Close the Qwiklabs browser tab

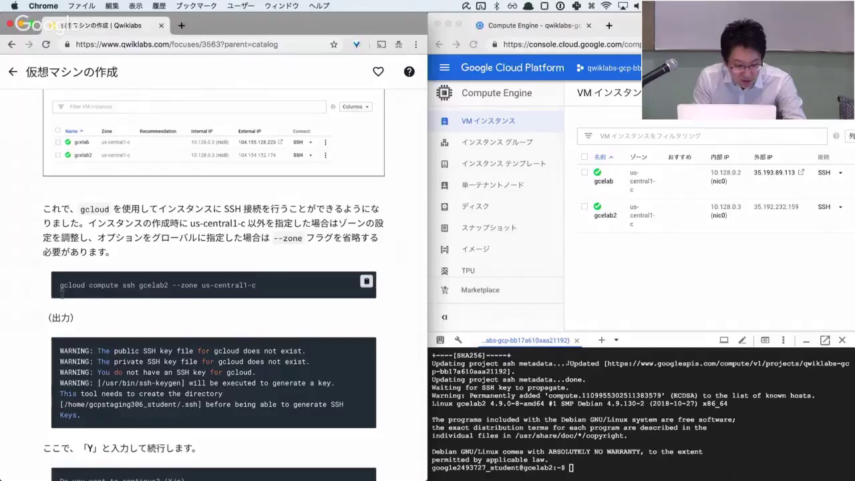point(161,25)
